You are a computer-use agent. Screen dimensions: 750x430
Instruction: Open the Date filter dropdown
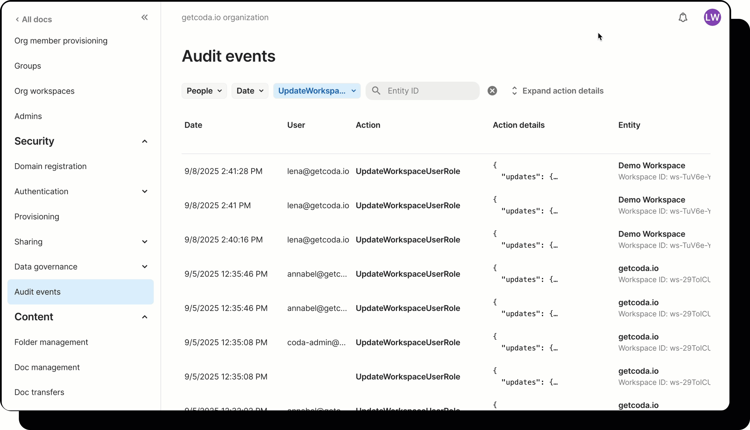[250, 91]
